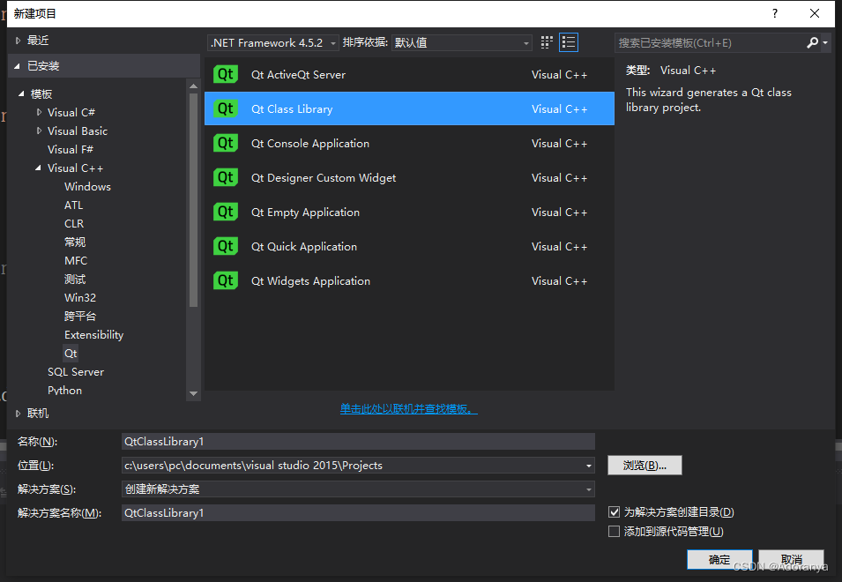This screenshot has height=582, width=842.
Task: Click the 名称 input field
Action: point(358,441)
